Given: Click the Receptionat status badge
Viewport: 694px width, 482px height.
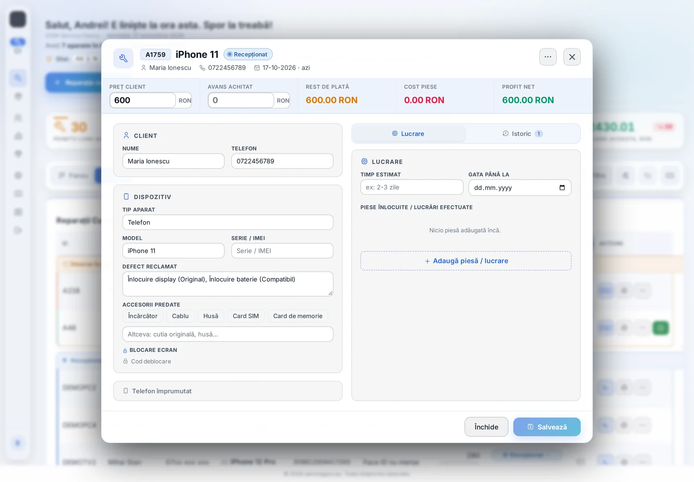Looking at the screenshot, I should 248,54.
